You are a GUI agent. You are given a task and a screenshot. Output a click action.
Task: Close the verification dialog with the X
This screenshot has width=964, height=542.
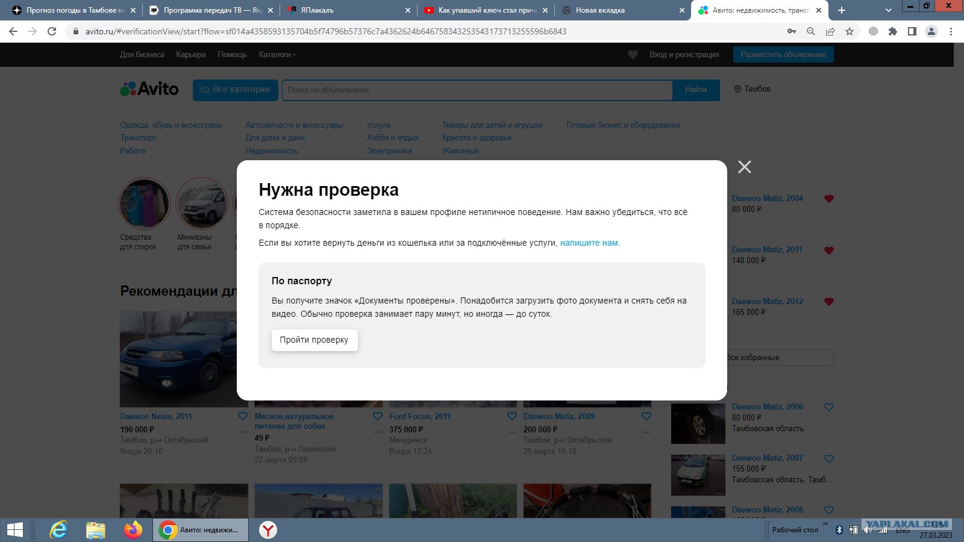745,167
